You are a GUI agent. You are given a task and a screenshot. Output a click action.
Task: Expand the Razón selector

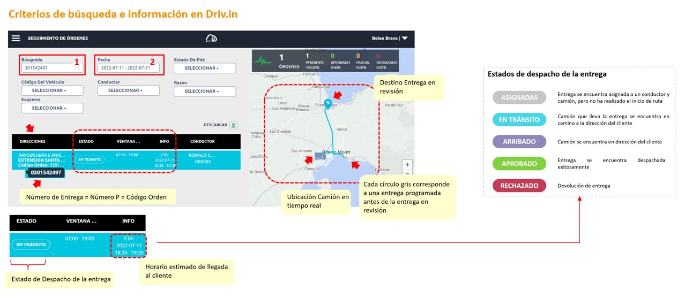click(205, 91)
